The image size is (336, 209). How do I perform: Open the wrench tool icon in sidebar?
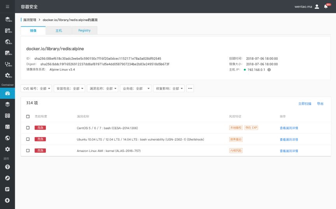(7, 178)
